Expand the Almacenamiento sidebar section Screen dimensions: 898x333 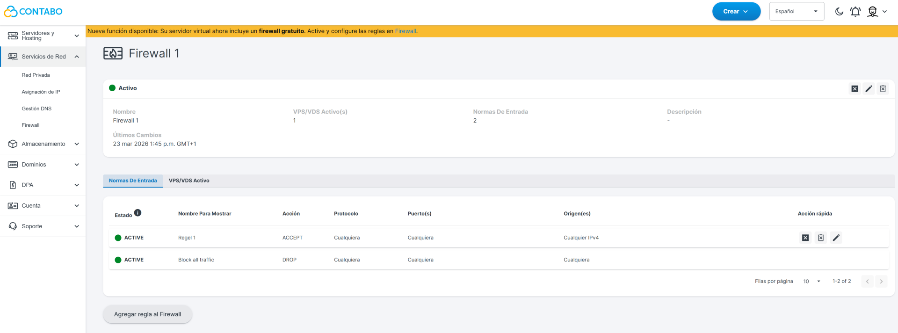(x=43, y=144)
